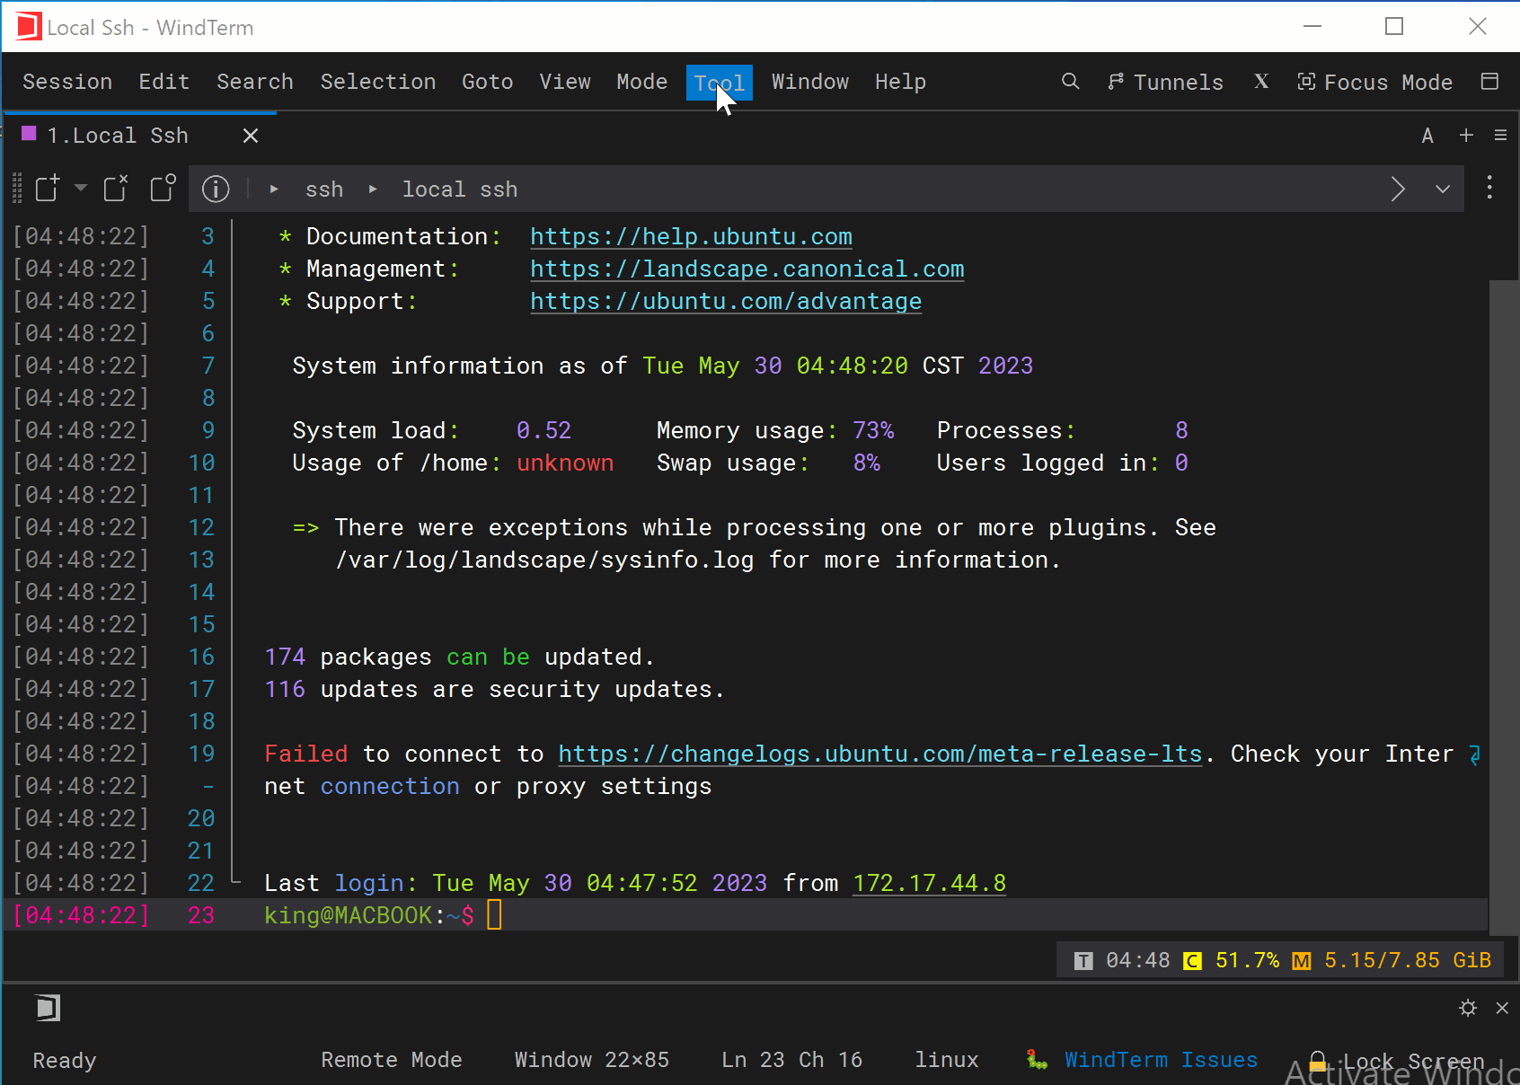1520x1085 pixels.
Task: Toggle Remote Mode in the status bar
Action: [392, 1060]
